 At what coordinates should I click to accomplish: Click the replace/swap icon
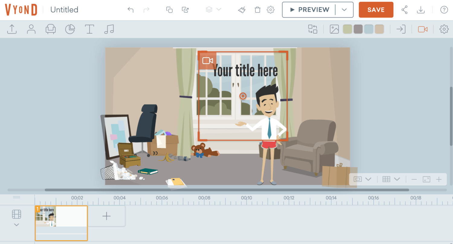[x=313, y=29]
